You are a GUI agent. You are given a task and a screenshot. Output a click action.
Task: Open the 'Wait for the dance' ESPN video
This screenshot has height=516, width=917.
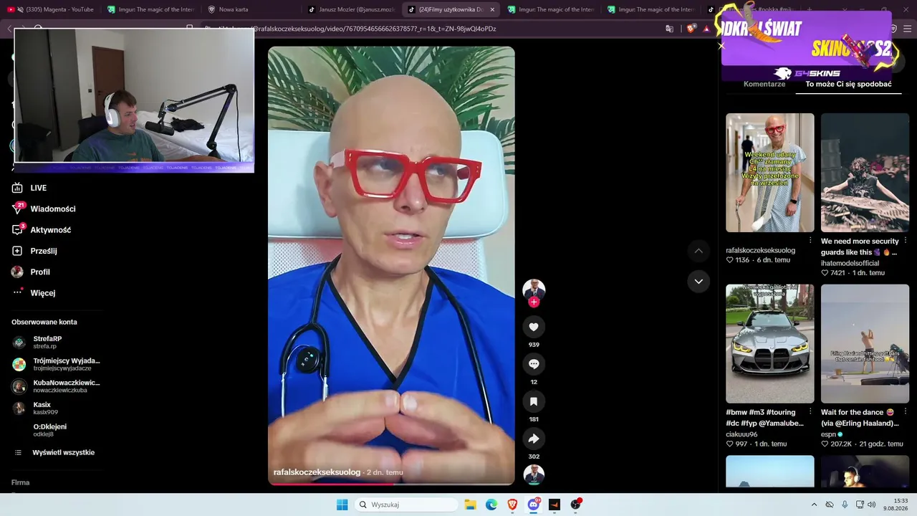865,343
